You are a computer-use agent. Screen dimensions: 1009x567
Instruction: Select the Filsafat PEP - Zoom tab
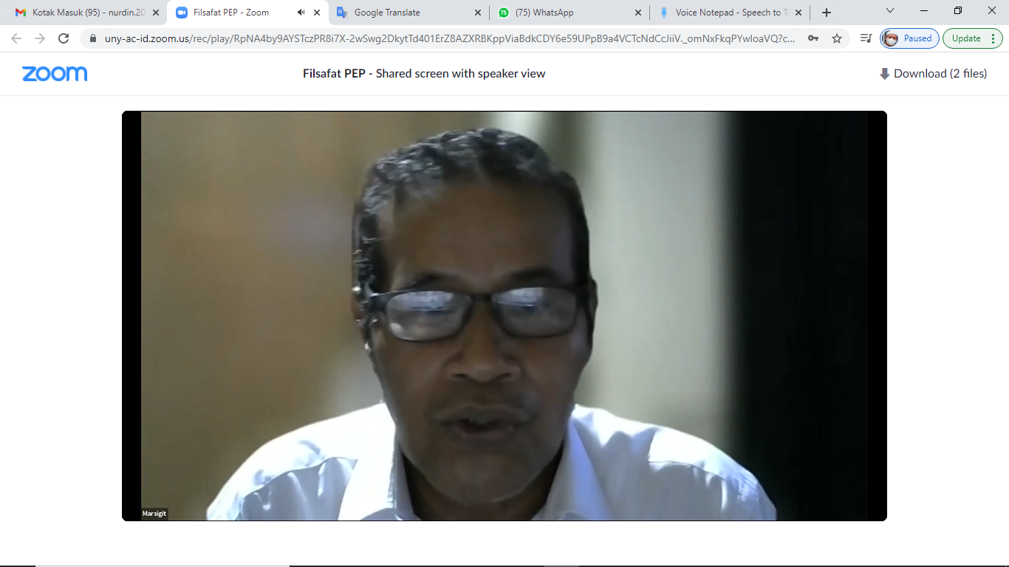point(247,13)
